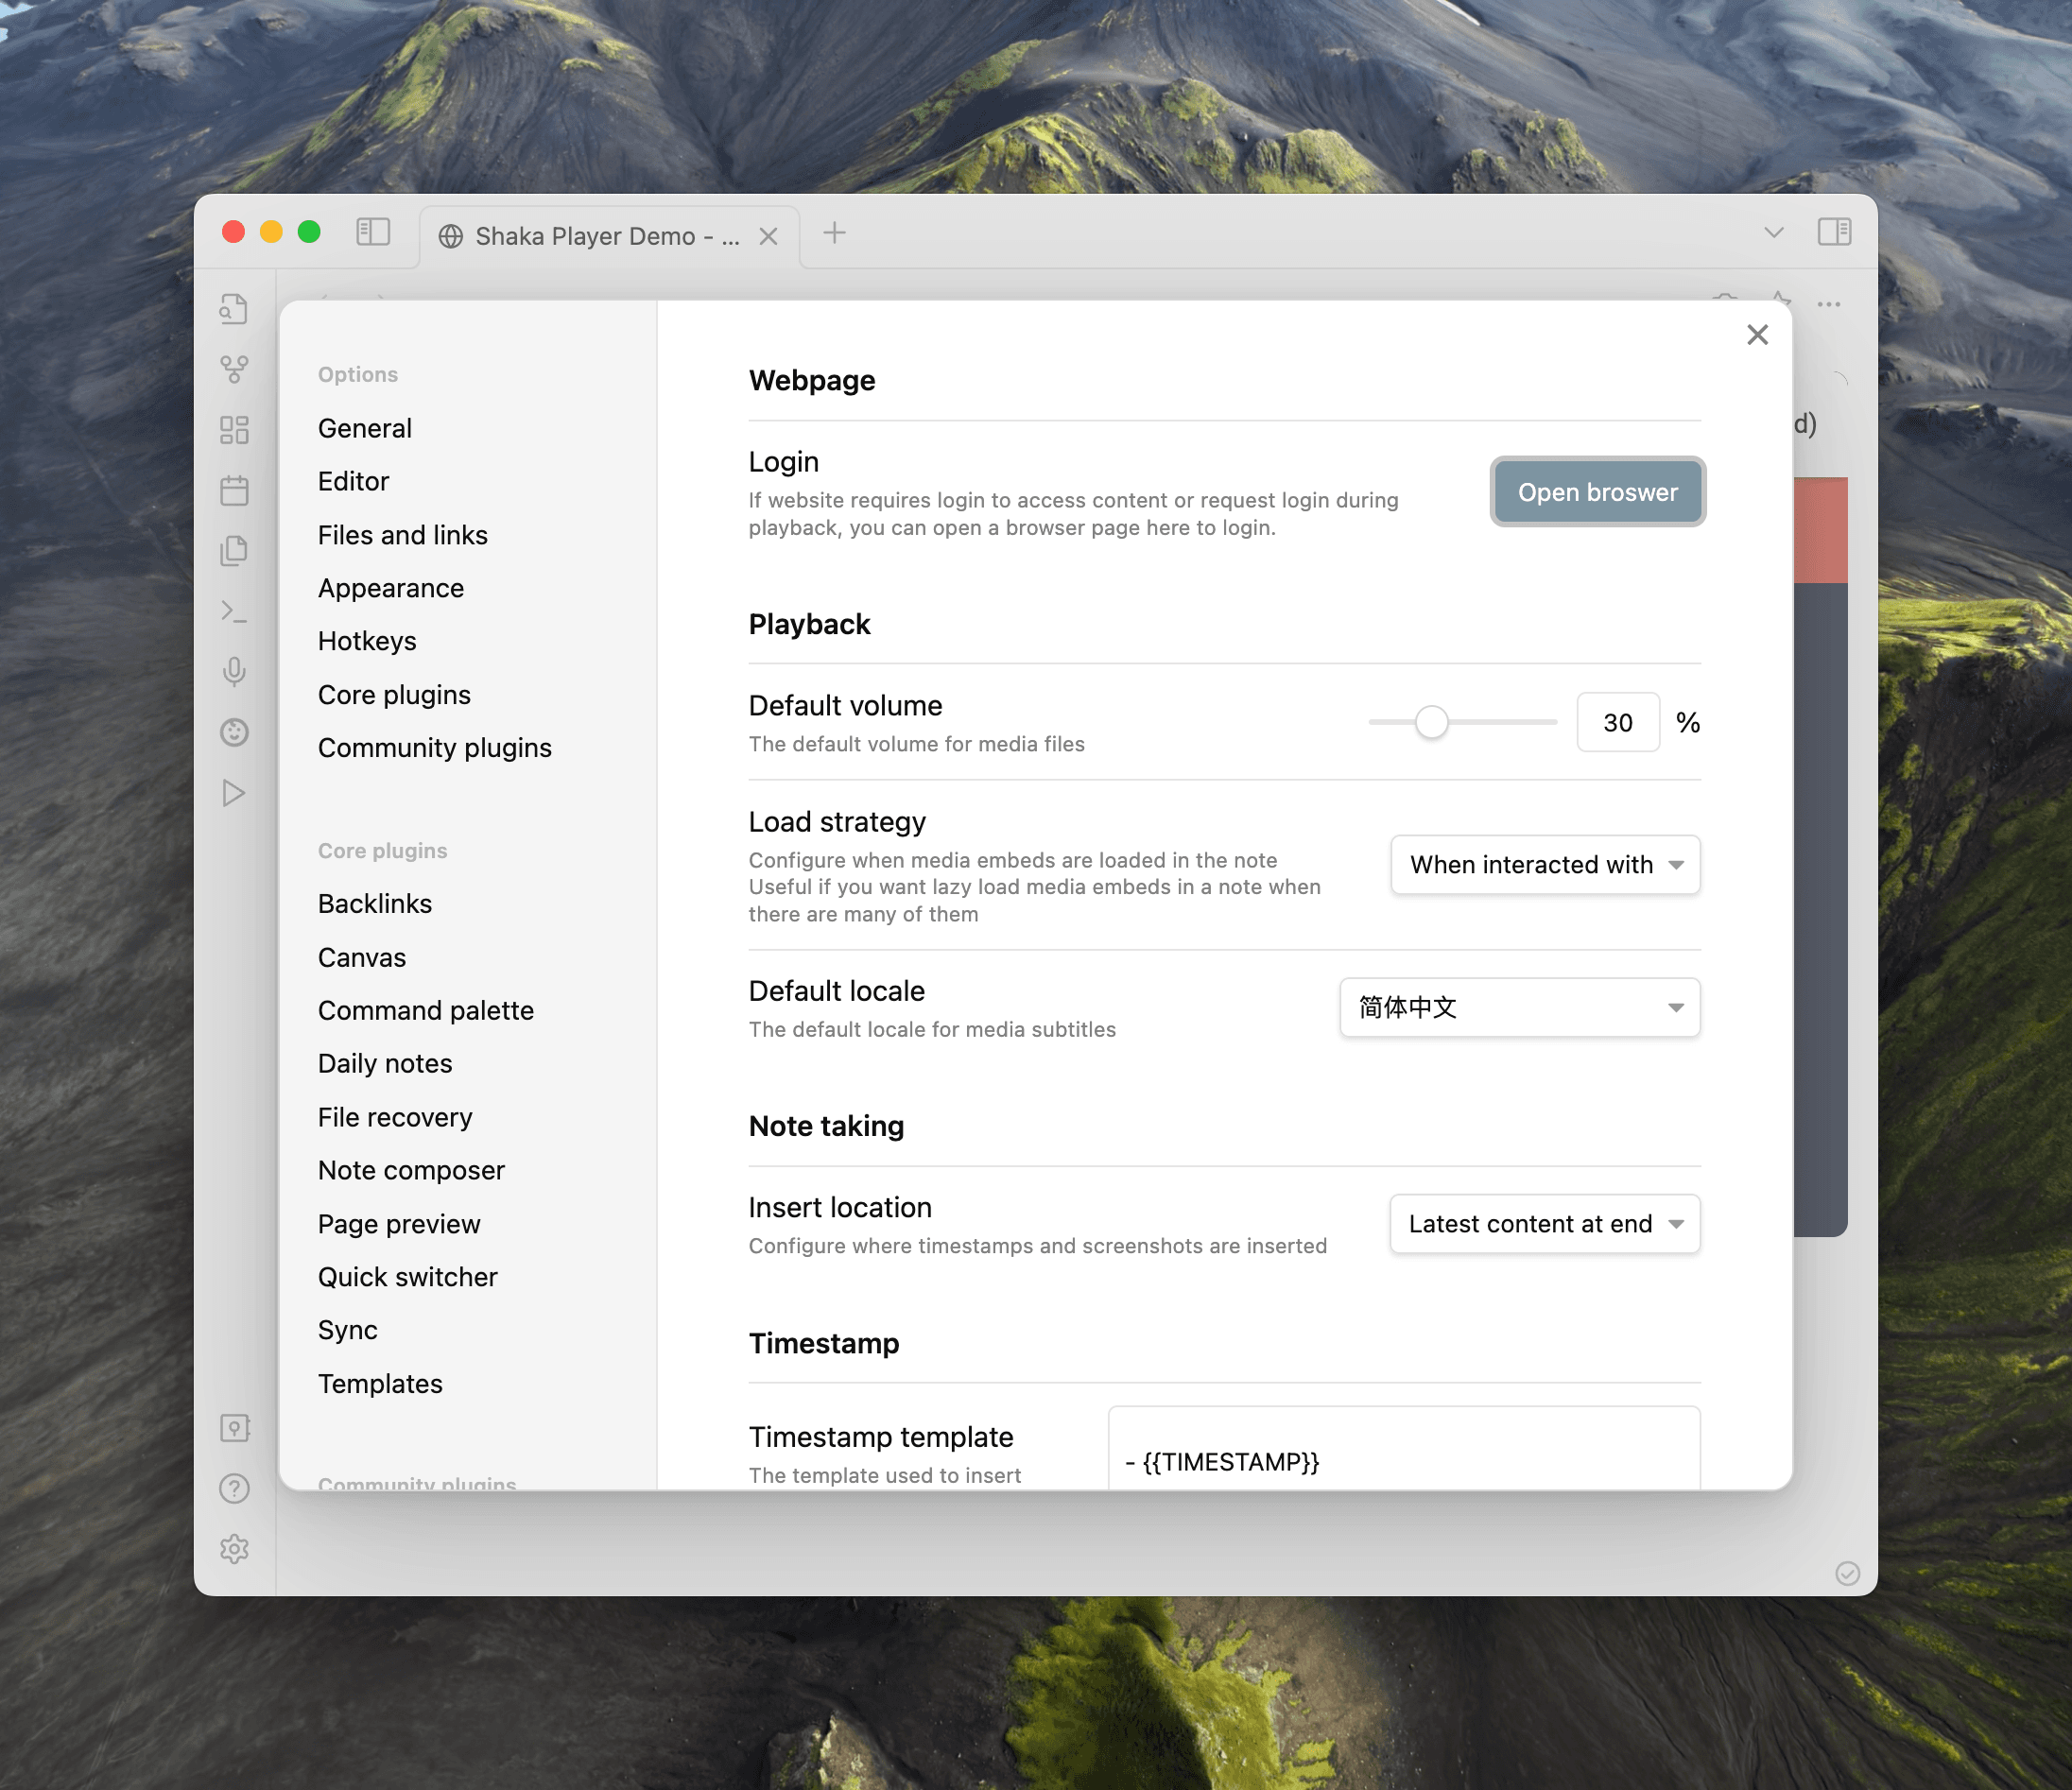Open the settings gear icon

tap(235, 1549)
